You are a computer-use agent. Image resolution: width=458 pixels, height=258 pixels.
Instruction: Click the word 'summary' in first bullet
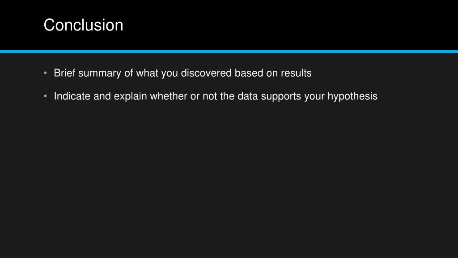[100, 73]
